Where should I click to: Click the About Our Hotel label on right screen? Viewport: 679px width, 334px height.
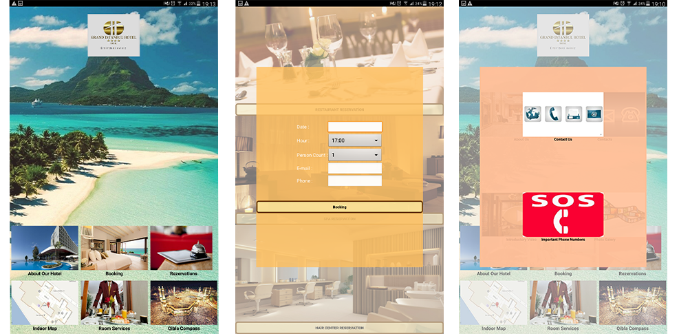point(494,273)
